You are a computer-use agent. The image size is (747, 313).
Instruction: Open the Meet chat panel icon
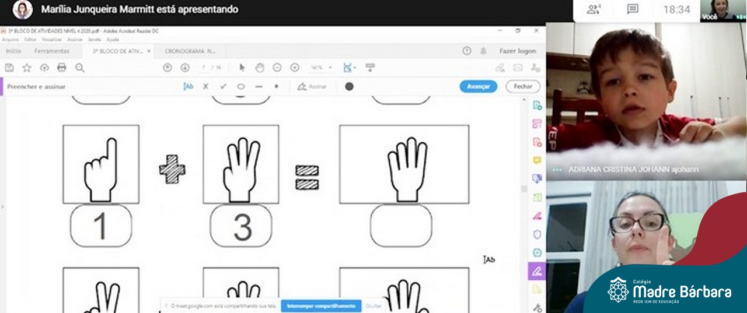633,9
